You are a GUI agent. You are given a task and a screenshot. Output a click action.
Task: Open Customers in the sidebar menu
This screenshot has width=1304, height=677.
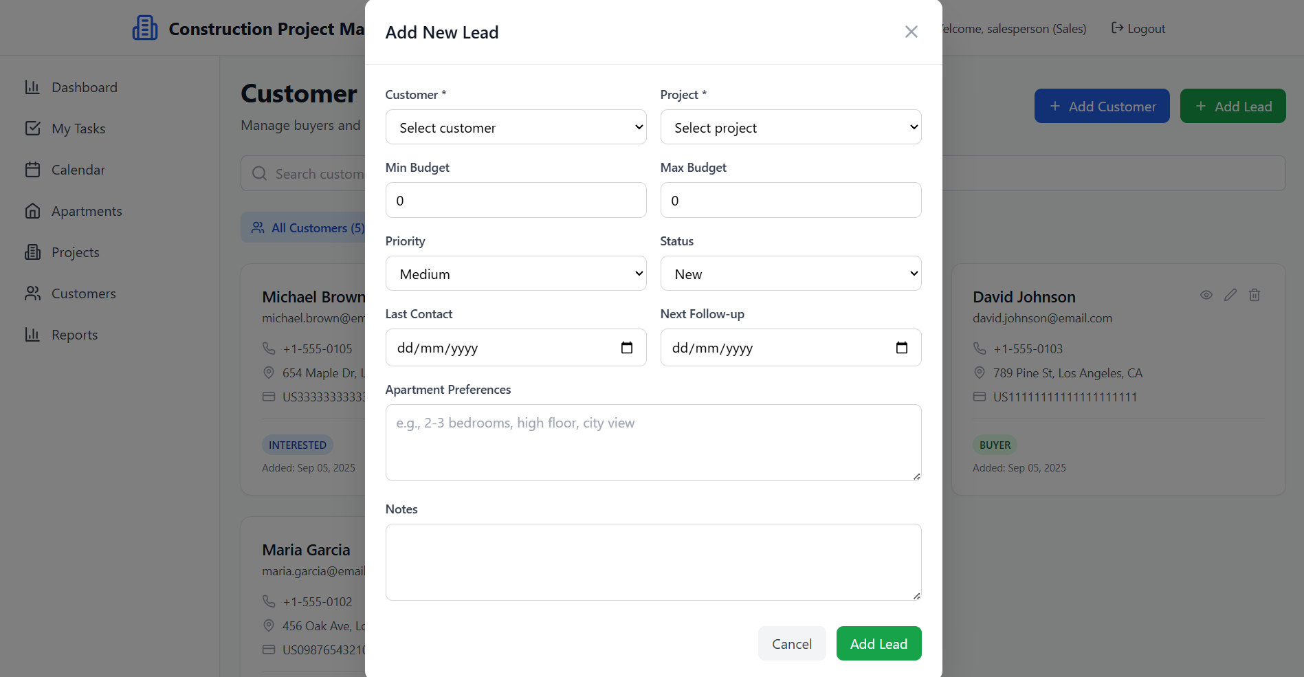[x=83, y=293]
